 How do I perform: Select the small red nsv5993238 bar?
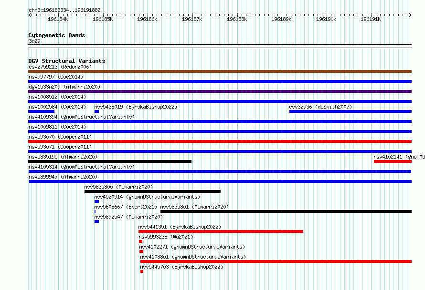141,241
